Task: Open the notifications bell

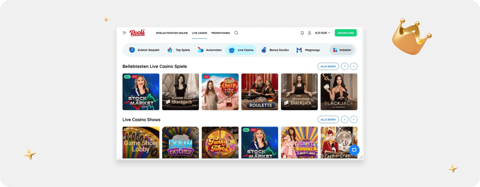Action: click(302, 33)
